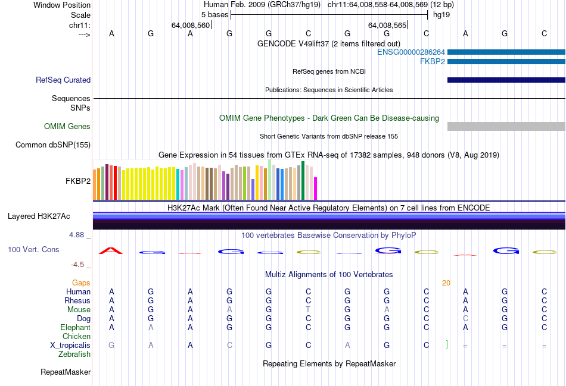This screenshot has width=566, height=386.
Task: Click the orange gap count 20
Action: coord(446,283)
